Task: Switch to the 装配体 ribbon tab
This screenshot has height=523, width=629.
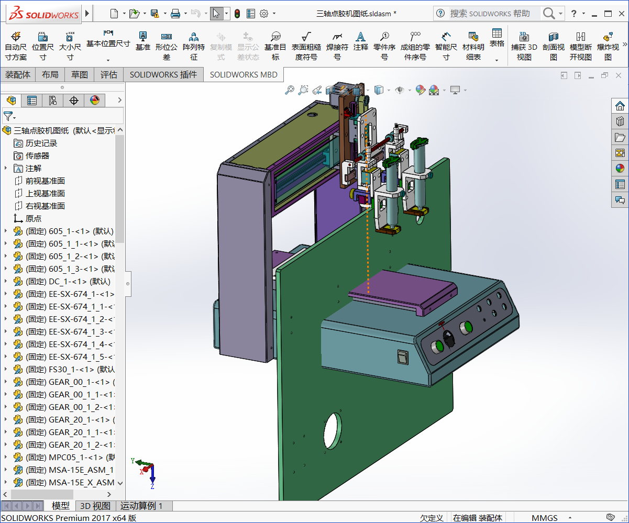Action: click(x=18, y=74)
